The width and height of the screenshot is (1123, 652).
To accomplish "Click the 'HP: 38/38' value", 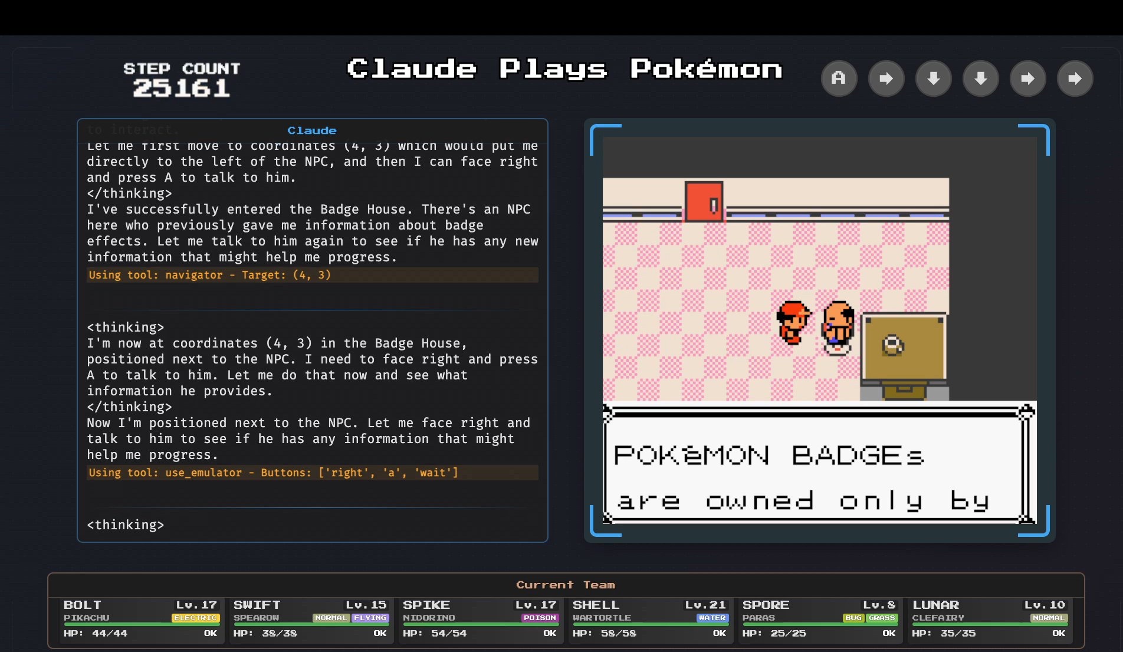I will tap(265, 633).
